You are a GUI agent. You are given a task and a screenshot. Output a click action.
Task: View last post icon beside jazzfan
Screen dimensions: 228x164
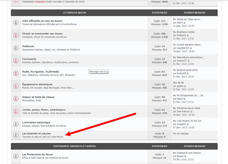click(x=185, y=86)
